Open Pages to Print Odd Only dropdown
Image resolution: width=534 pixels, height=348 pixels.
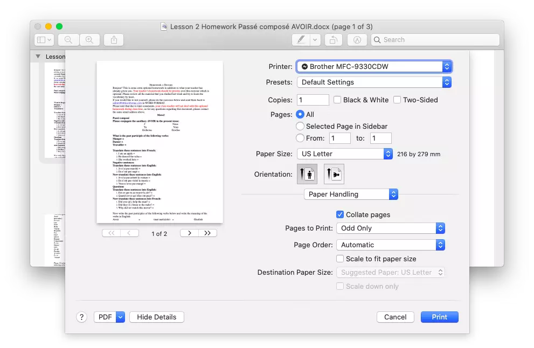(390, 228)
